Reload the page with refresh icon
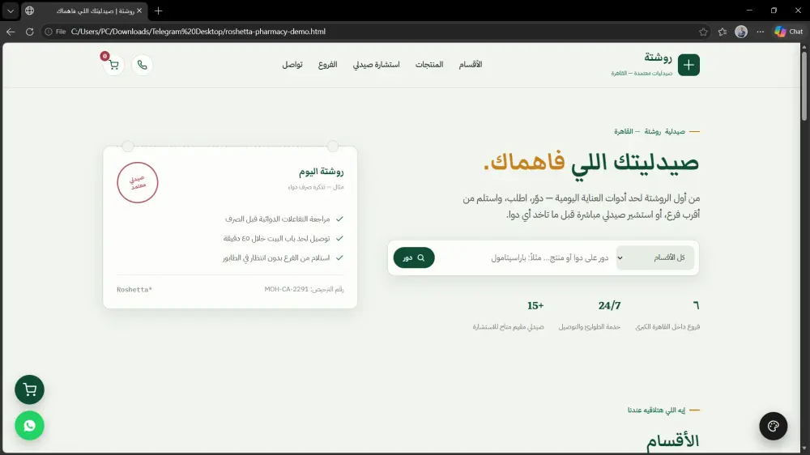Viewport: 810px width, 455px height. 29,32
